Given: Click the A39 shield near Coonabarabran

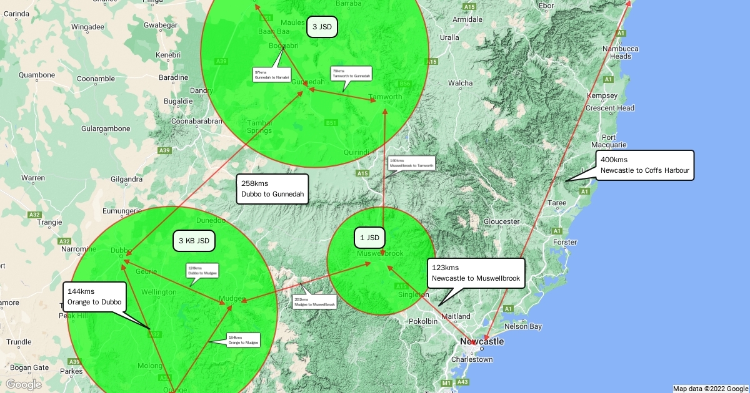Looking at the screenshot, I should click(164, 150).
